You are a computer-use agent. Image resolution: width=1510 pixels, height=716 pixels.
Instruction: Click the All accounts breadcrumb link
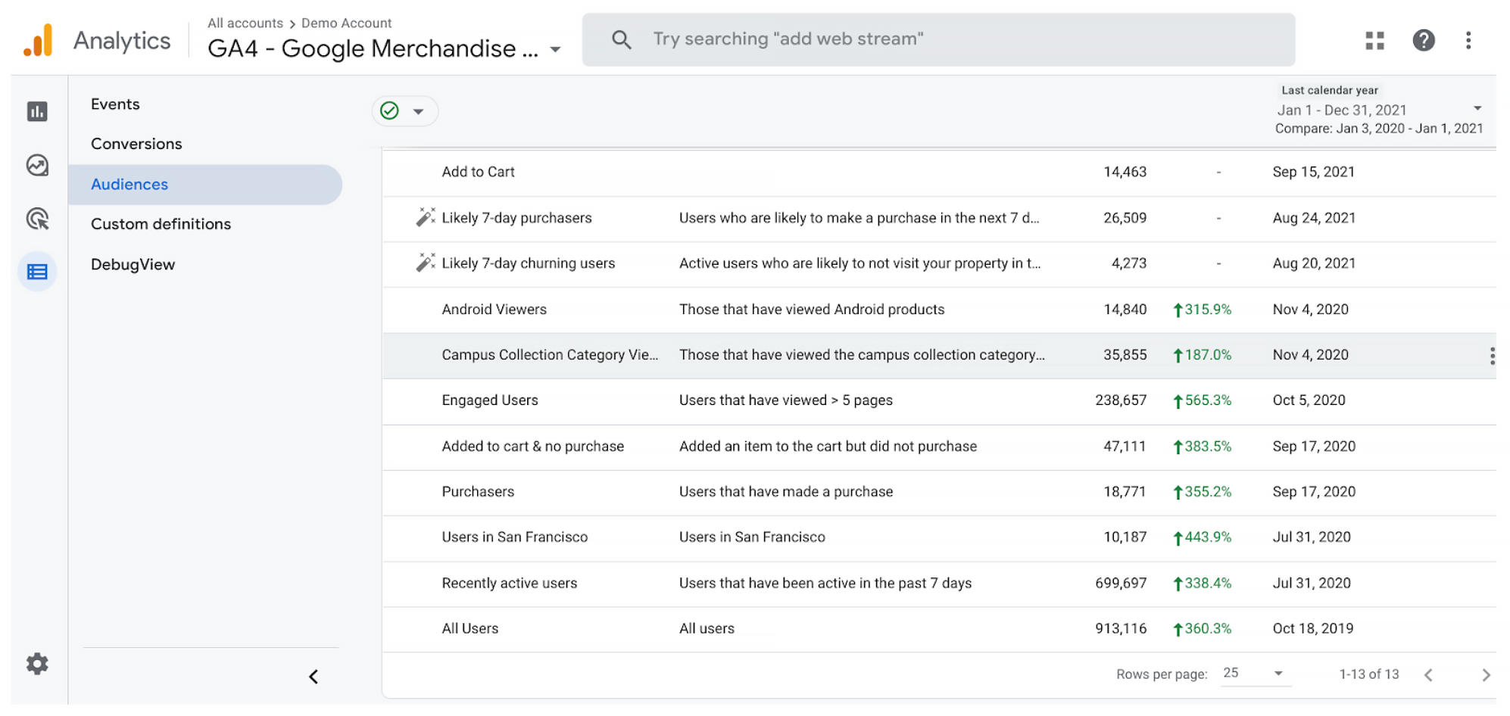point(245,23)
